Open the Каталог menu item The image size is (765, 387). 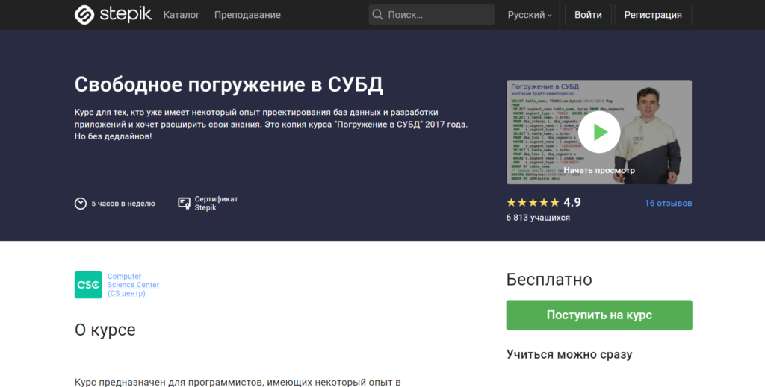(x=182, y=15)
